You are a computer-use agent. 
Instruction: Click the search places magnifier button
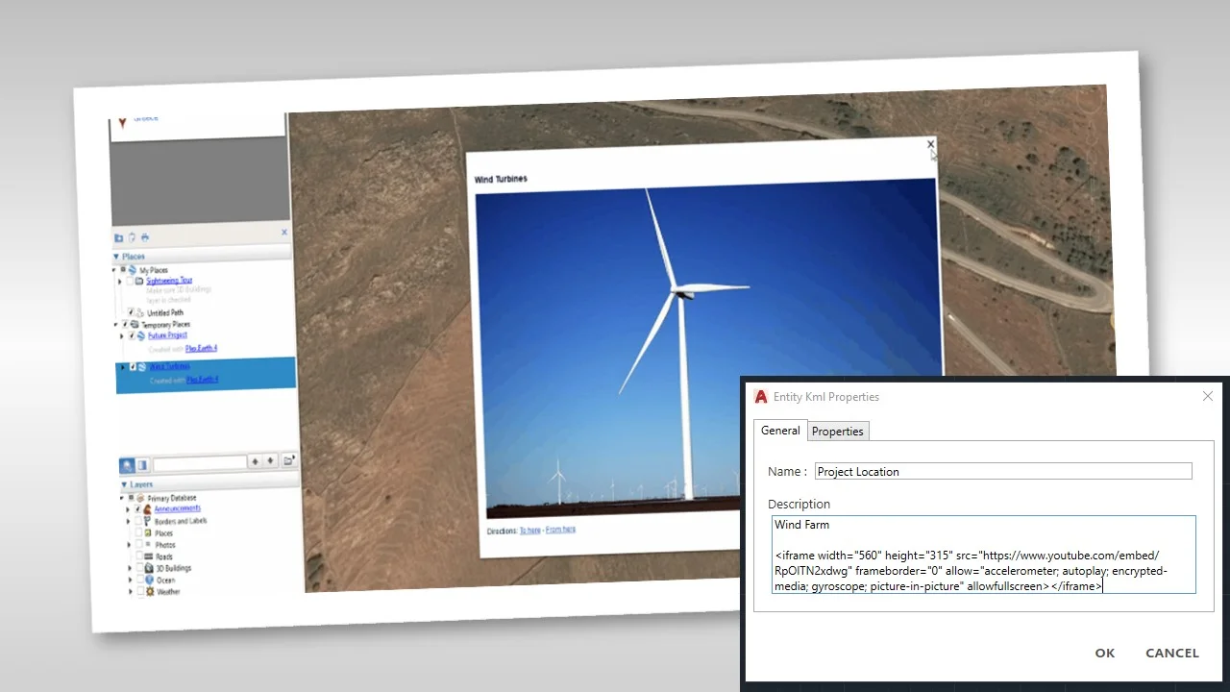[127, 465]
